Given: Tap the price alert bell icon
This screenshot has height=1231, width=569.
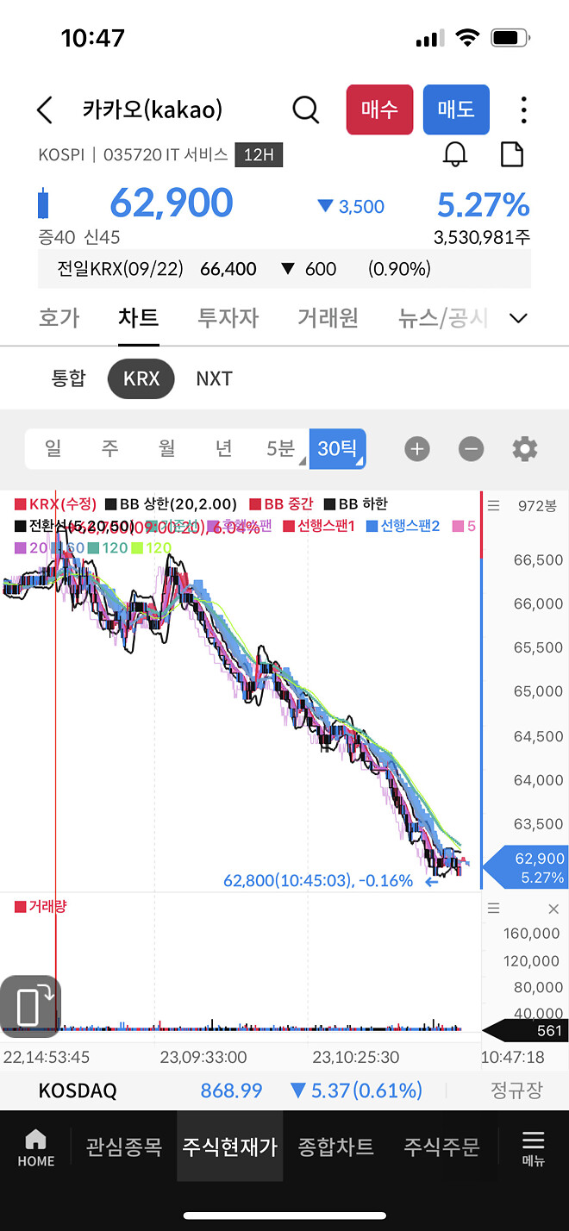Looking at the screenshot, I should click(455, 154).
